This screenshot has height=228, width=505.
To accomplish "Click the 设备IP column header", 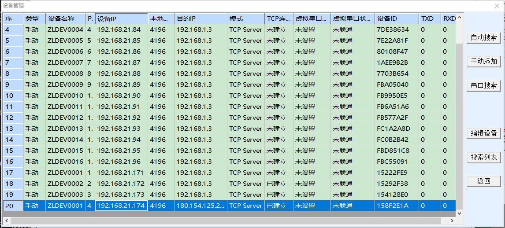I will pos(122,18).
